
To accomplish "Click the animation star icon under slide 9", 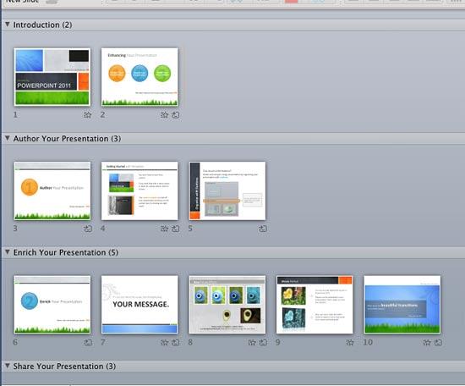I will pos(350,343).
